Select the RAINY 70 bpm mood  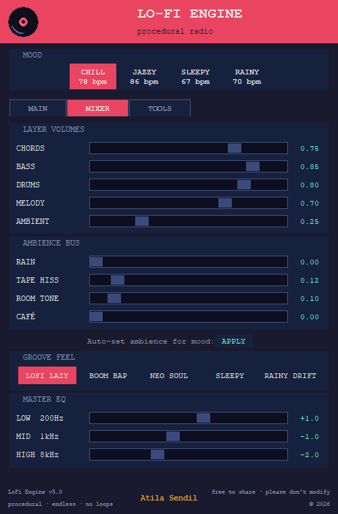click(247, 76)
